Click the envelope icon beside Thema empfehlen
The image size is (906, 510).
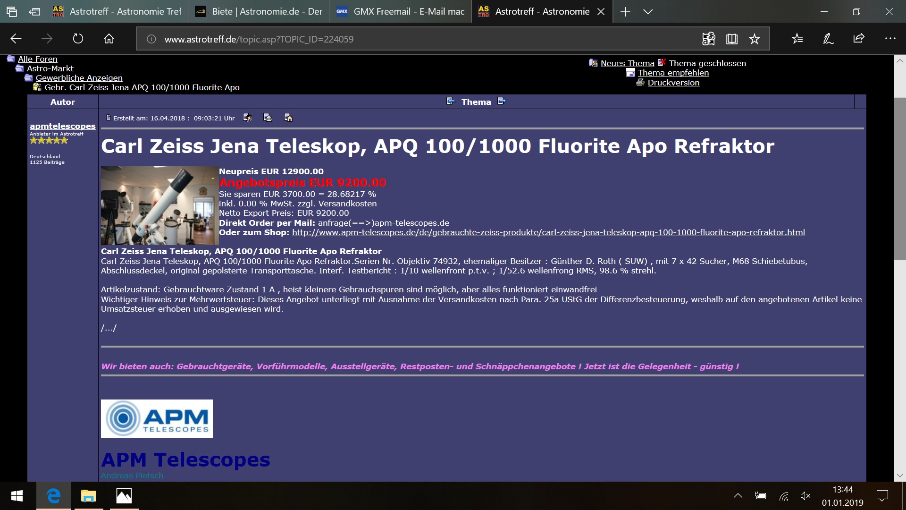pos(630,73)
